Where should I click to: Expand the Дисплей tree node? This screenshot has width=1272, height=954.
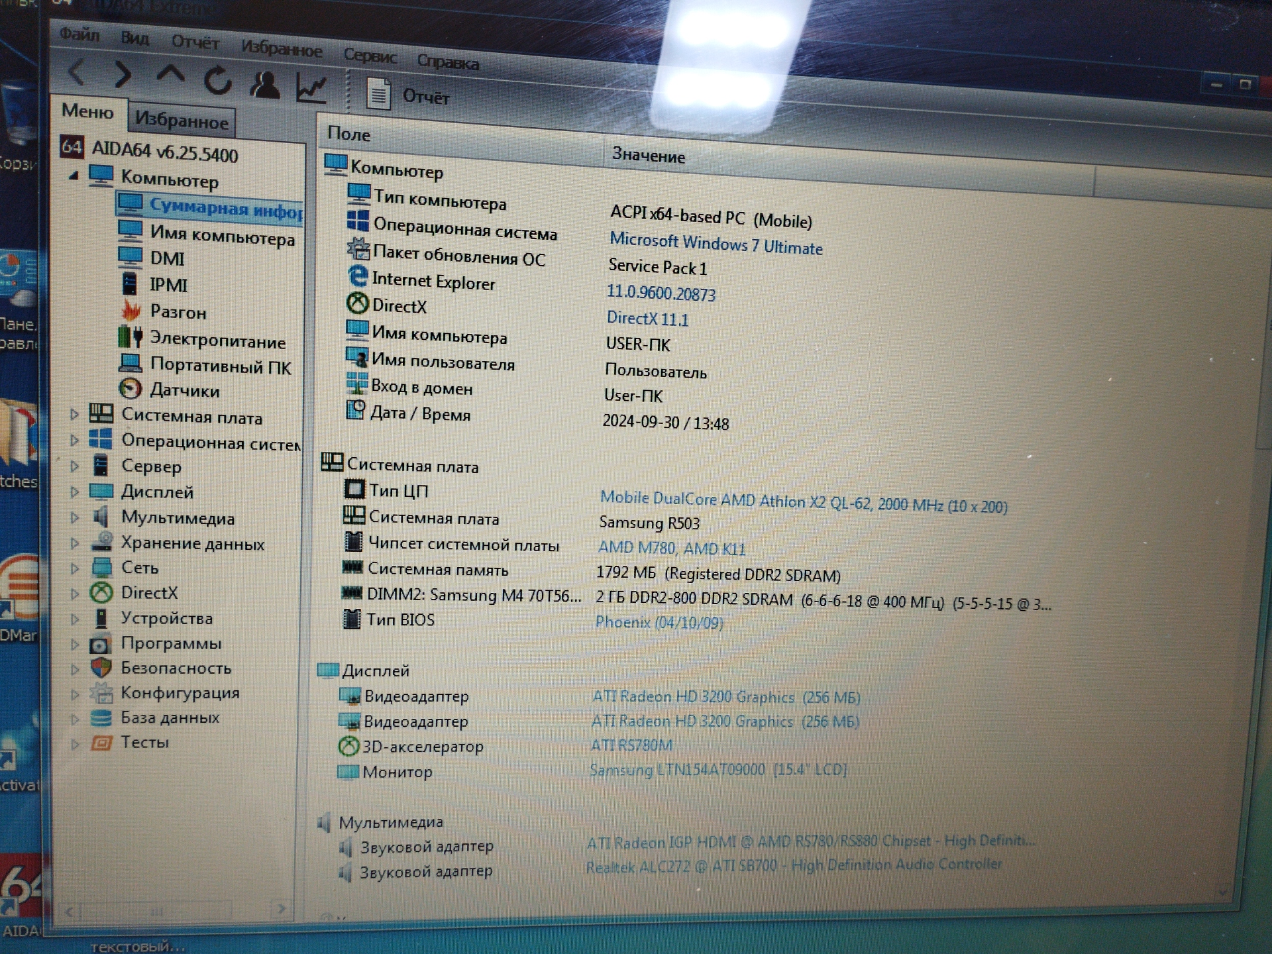74,492
